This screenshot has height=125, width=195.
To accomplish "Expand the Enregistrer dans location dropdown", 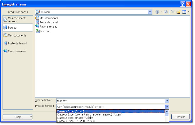I will 150,12.
